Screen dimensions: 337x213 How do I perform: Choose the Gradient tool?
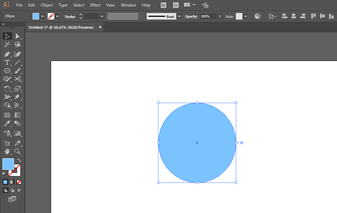tap(17, 115)
